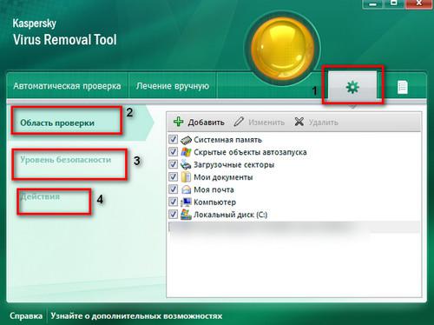This screenshot has height=325, width=434.
Task: Click the Изменить button label
Action: pos(266,123)
